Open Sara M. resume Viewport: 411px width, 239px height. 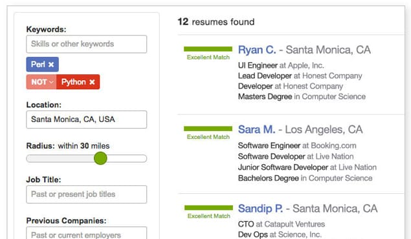tap(256, 129)
